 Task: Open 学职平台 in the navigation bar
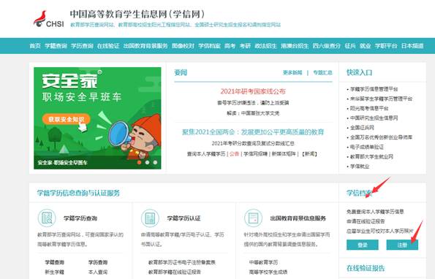pyautogui.click(x=386, y=46)
